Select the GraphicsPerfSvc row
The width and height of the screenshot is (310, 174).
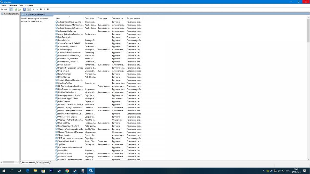99,83
